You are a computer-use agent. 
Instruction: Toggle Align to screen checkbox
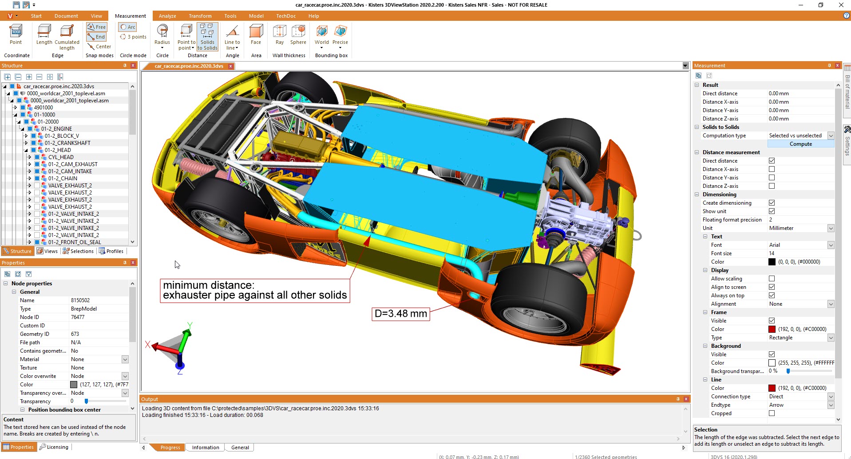pos(772,287)
